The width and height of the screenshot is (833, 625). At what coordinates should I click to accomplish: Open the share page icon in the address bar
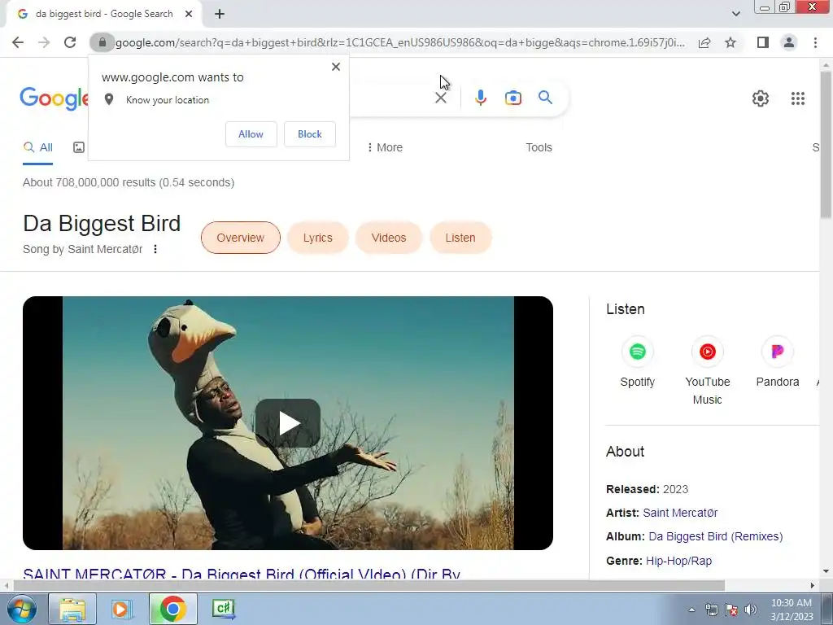click(704, 42)
